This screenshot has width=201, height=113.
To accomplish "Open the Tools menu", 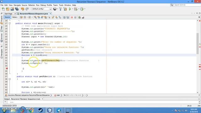I will click(x=61, y=5).
